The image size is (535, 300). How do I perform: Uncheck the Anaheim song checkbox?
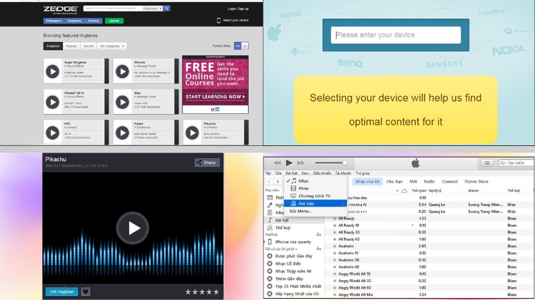point(335,246)
